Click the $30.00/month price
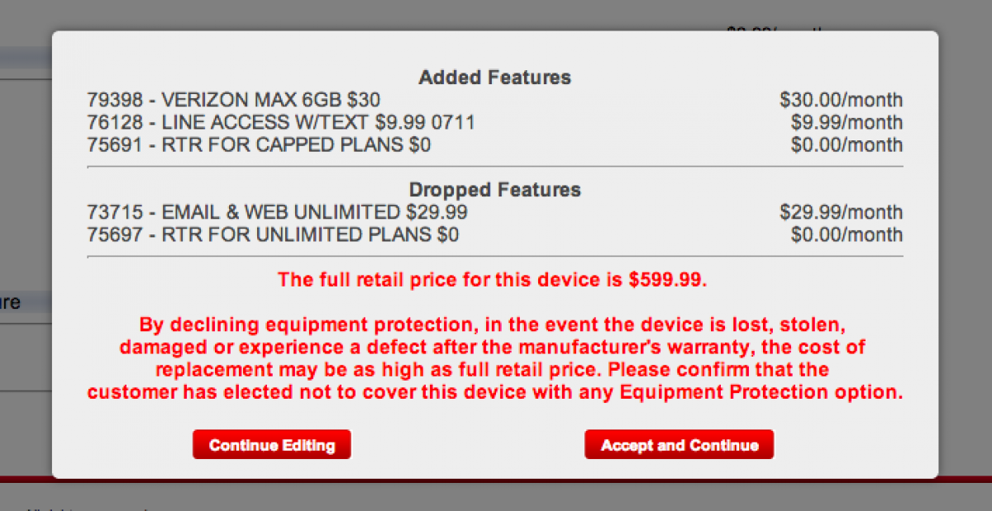992x511 pixels. [x=841, y=101]
